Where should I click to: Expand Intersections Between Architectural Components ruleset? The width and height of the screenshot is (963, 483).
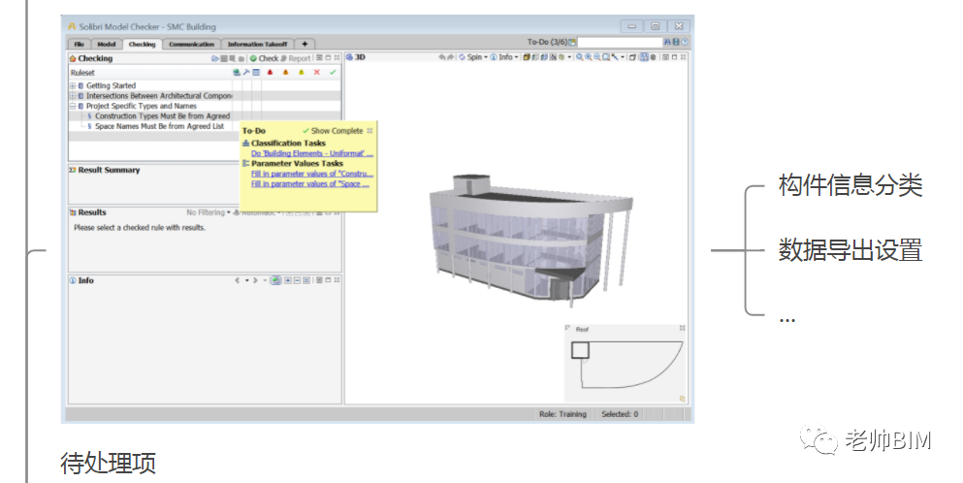click(x=73, y=96)
